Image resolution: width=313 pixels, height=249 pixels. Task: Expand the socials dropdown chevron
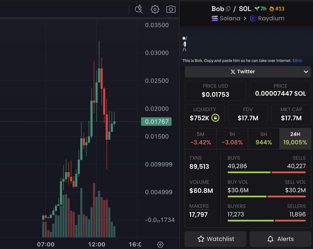click(306, 72)
